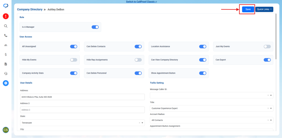Clear the Message Caller ID selection

tap(268, 95)
